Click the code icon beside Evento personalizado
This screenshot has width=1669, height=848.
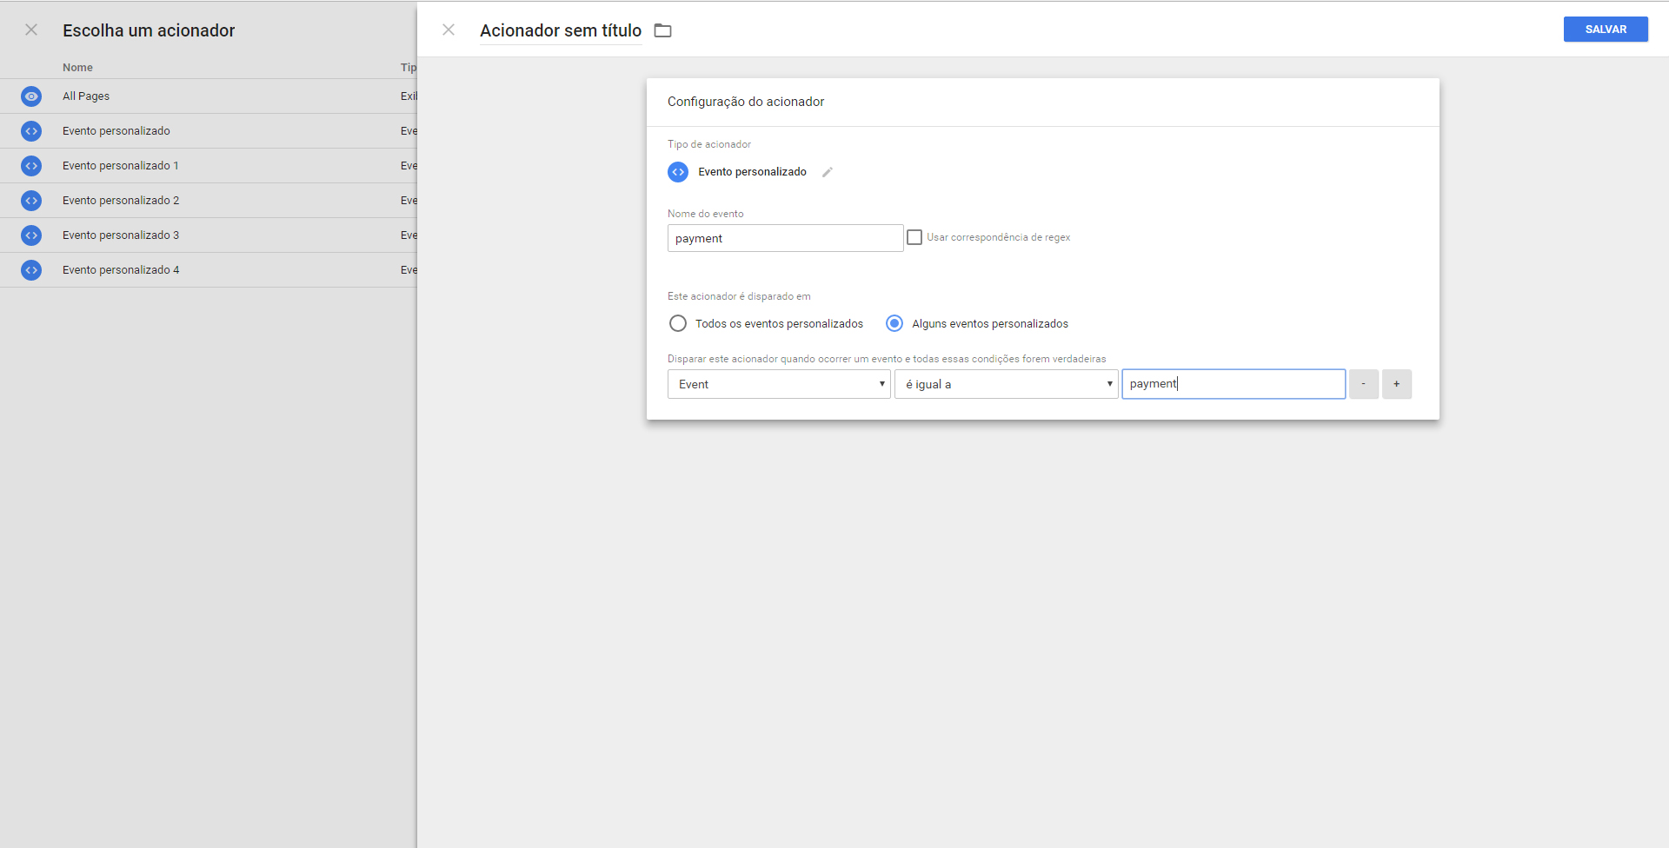click(31, 131)
